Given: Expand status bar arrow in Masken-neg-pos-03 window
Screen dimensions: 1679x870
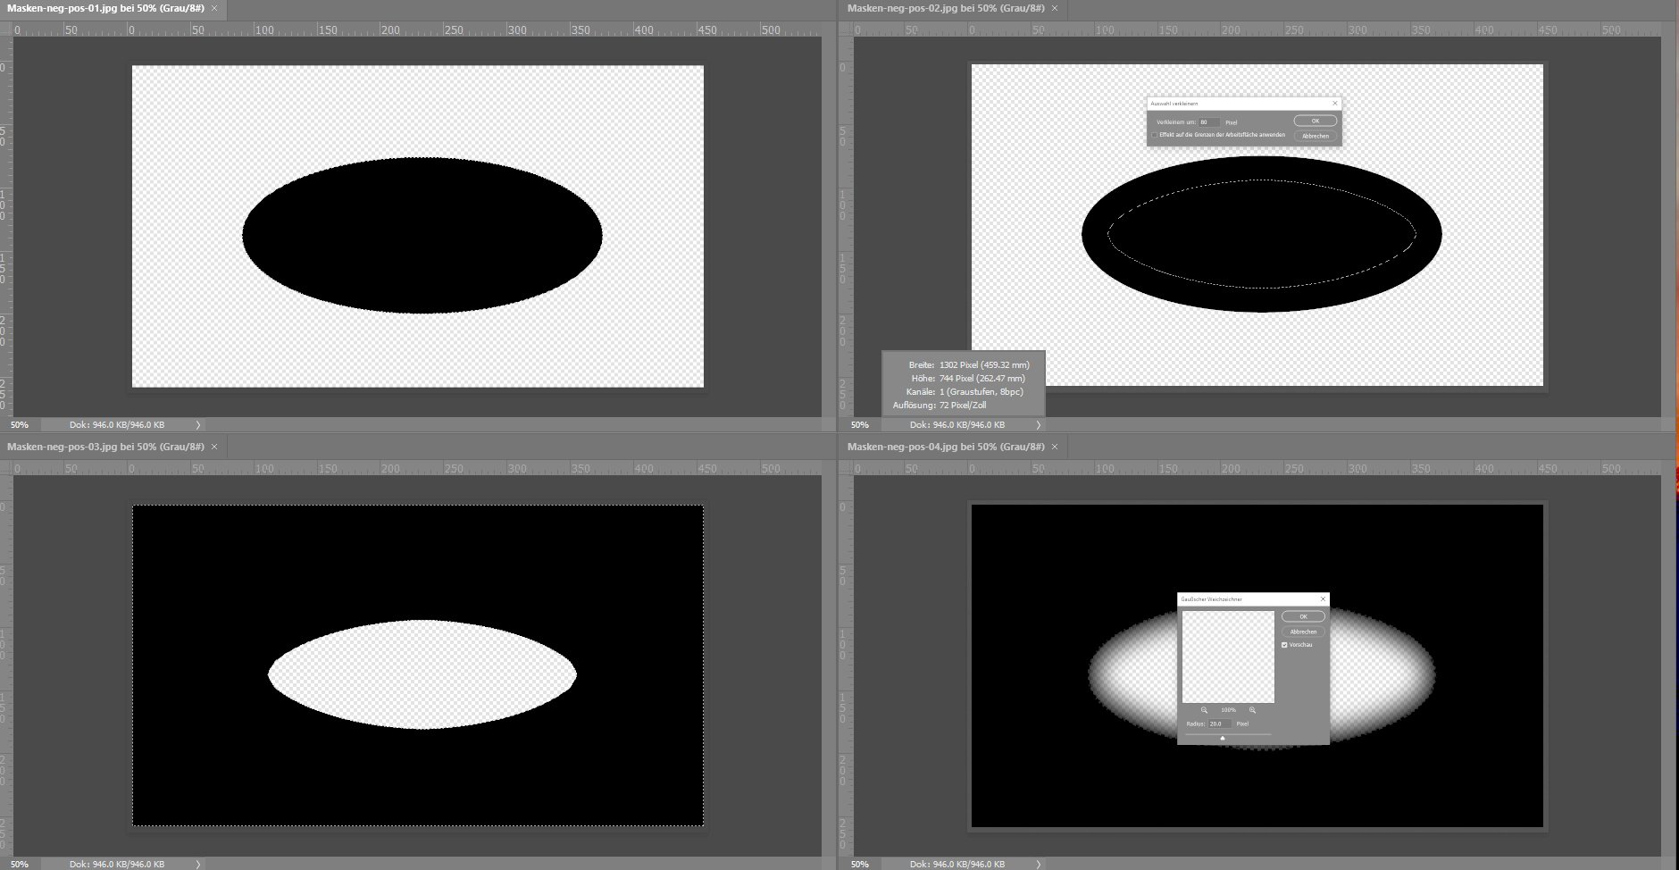Looking at the screenshot, I should pos(197,864).
